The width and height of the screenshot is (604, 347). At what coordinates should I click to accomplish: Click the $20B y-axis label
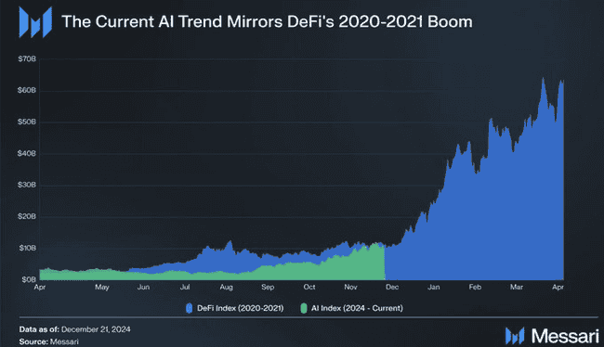pos(27,216)
